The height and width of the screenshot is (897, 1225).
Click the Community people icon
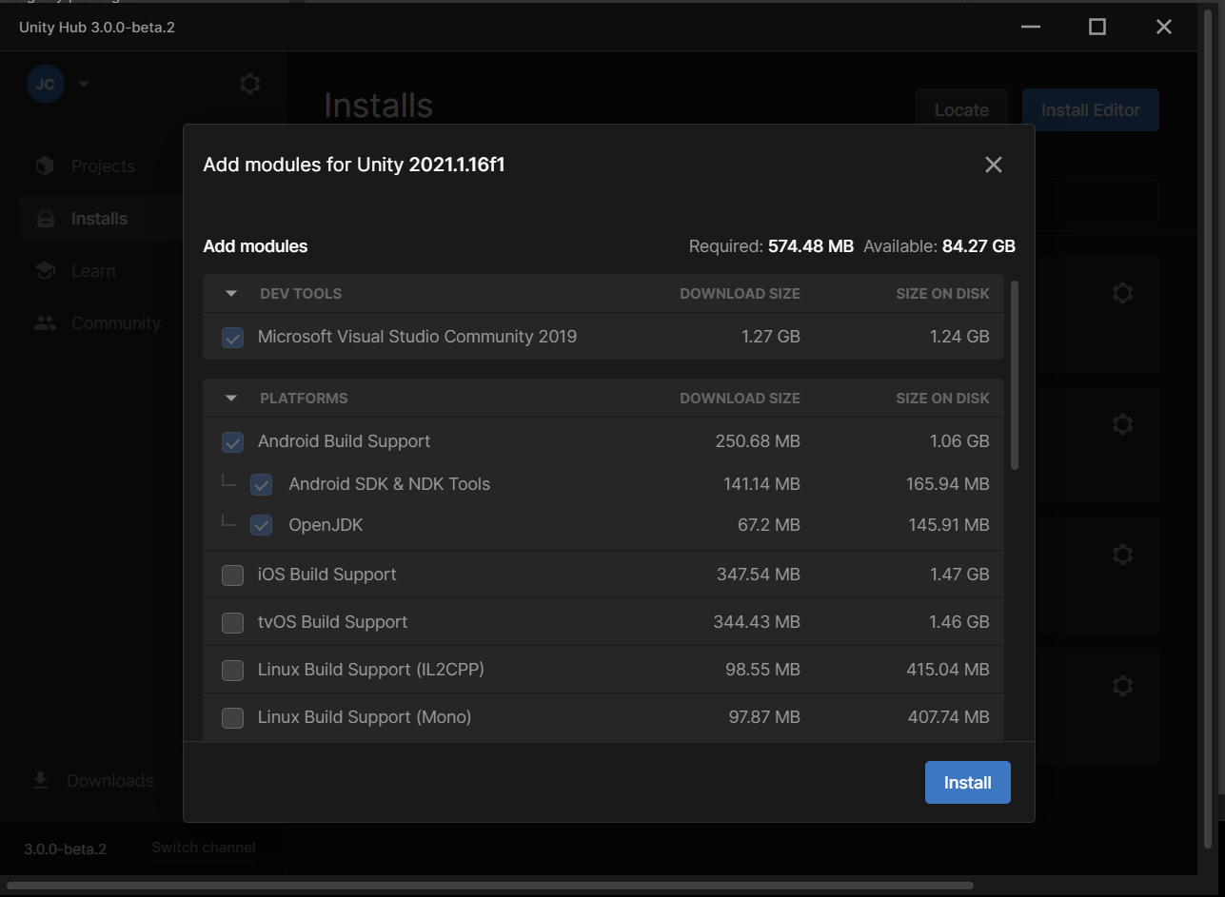[x=45, y=323]
